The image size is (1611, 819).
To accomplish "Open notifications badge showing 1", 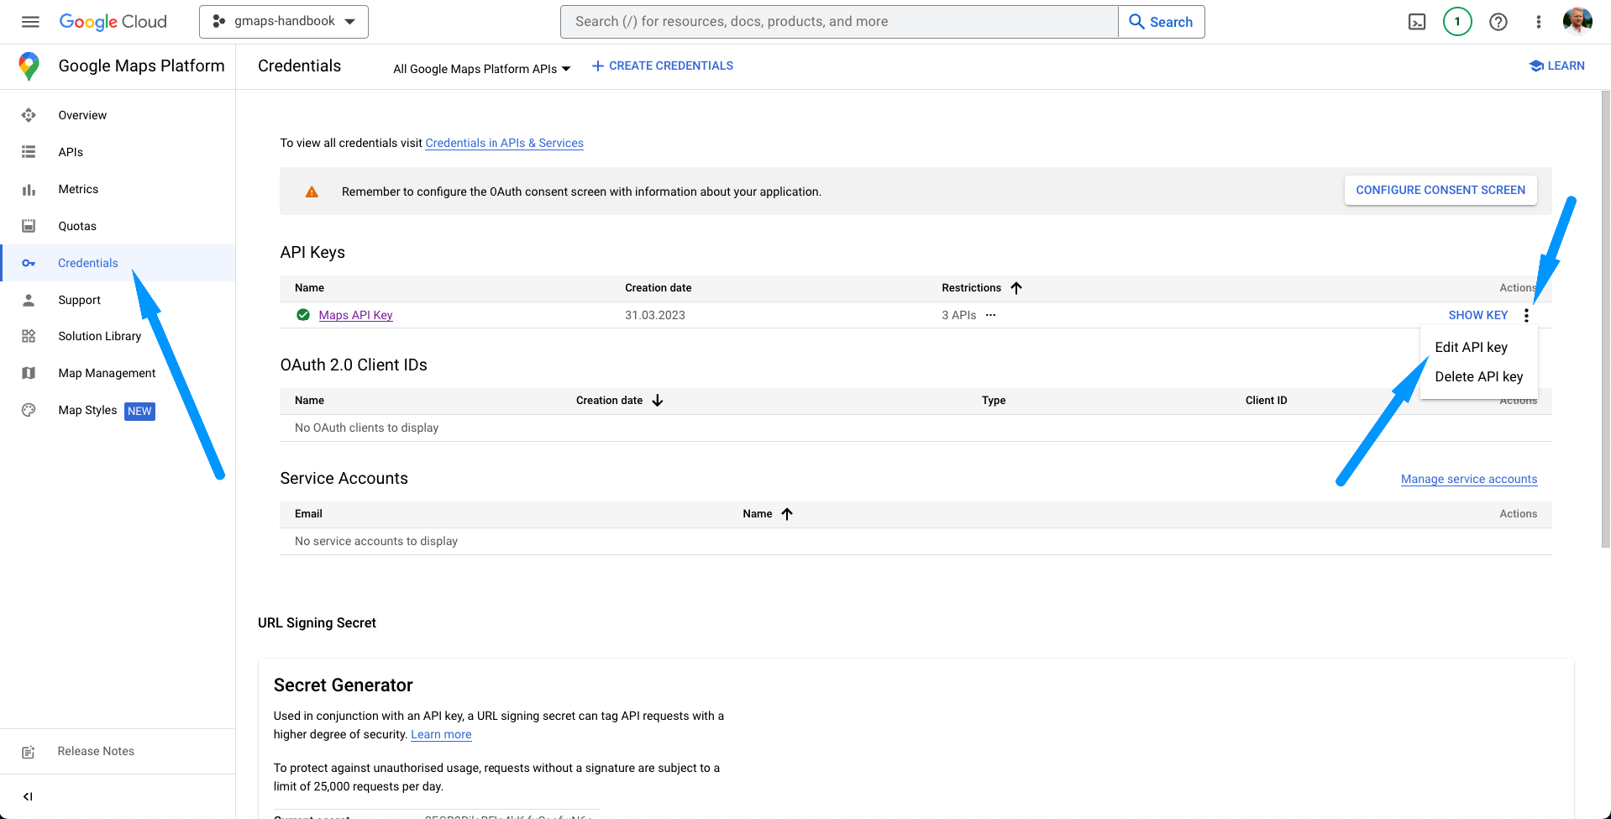I will pos(1457,22).
